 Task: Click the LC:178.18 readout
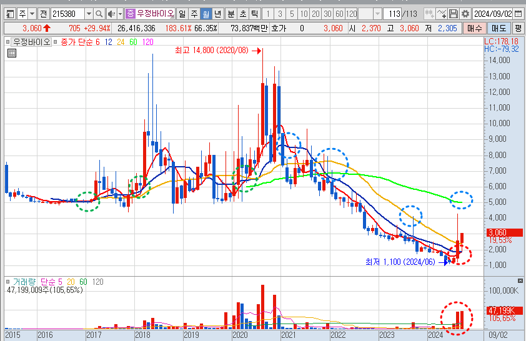click(x=502, y=41)
